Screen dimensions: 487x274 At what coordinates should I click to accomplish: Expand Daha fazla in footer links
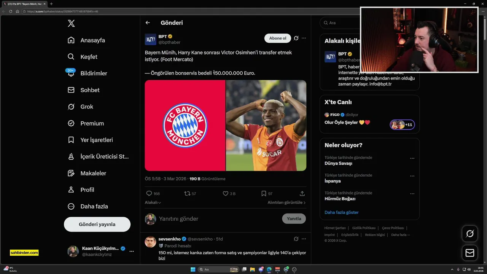(400, 235)
